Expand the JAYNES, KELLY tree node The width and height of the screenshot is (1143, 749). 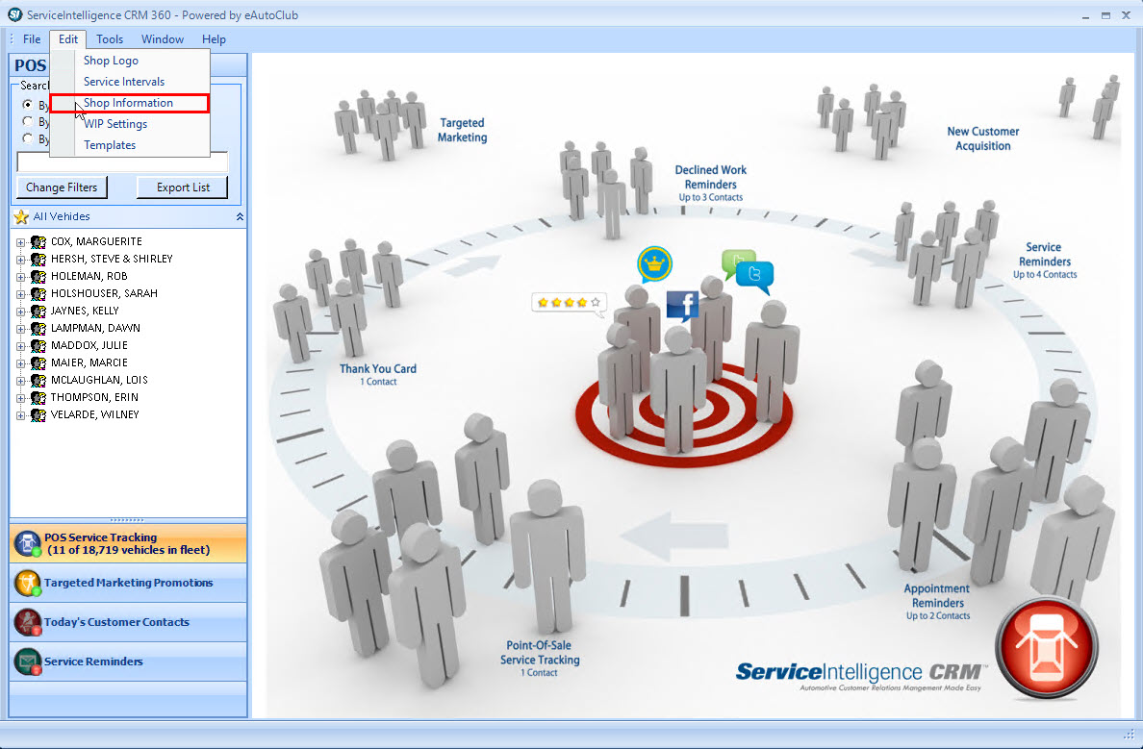[x=20, y=312]
